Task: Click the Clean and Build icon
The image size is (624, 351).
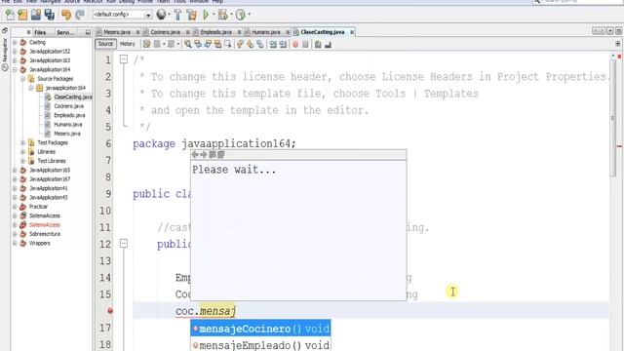Action: click(192, 15)
